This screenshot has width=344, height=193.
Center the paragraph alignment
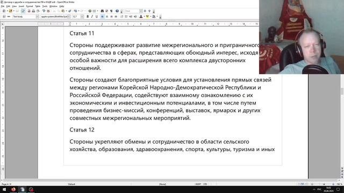tap(107, 17)
